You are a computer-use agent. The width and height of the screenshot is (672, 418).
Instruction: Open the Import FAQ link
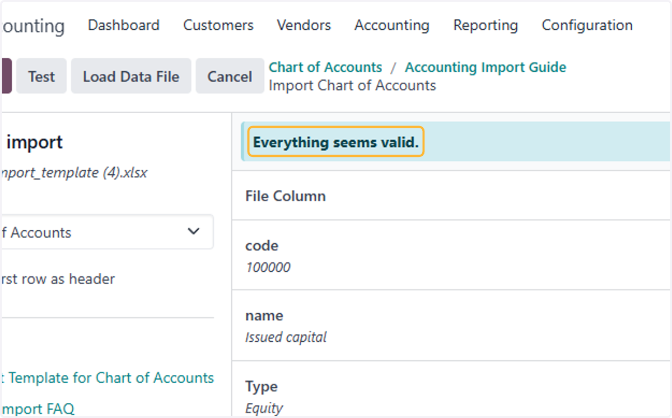[x=38, y=409]
